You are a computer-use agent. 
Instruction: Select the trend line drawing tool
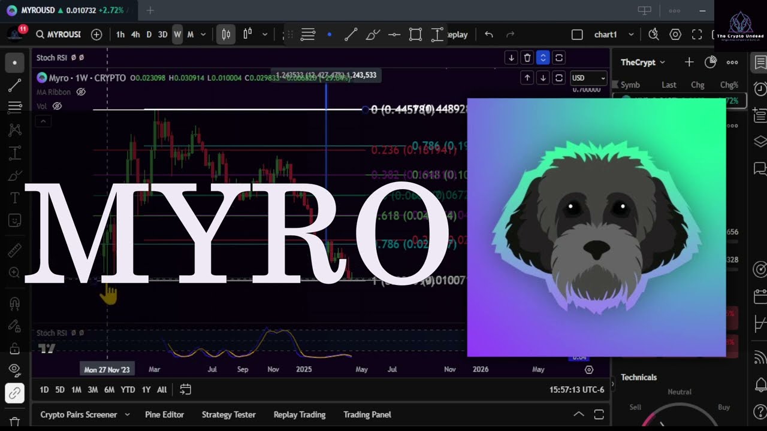pyautogui.click(x=14, y=86)
